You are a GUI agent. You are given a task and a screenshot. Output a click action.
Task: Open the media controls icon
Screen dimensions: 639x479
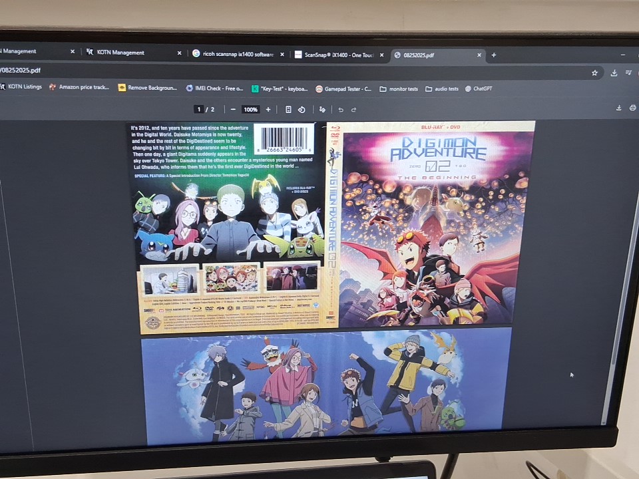pos(629,73)
